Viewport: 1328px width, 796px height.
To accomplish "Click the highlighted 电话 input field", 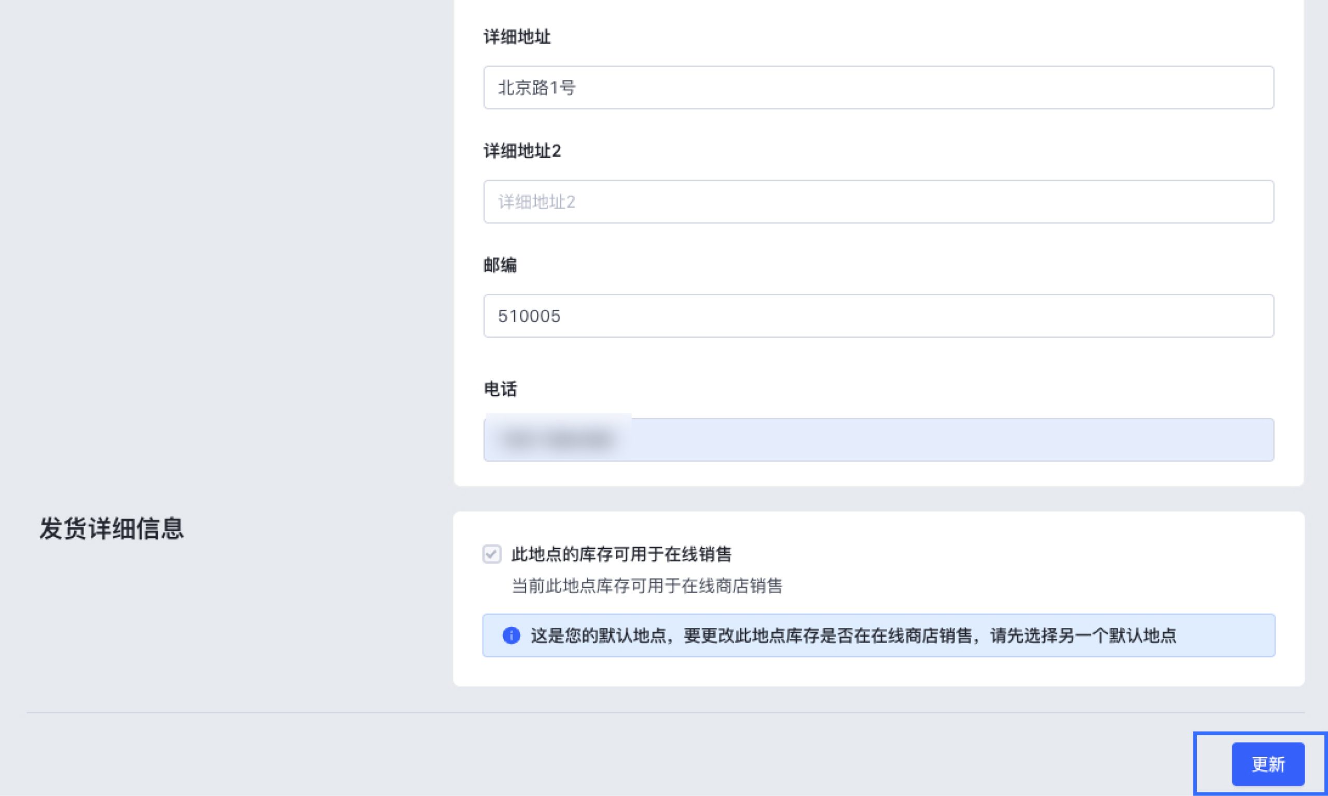I will pos(878,440).
